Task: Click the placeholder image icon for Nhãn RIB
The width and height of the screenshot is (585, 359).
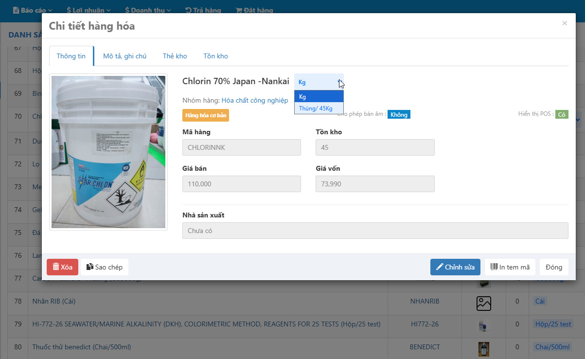Action: (x=483, y=303)
